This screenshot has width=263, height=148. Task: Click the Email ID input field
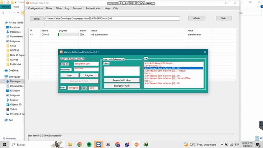tap(86, 64)
